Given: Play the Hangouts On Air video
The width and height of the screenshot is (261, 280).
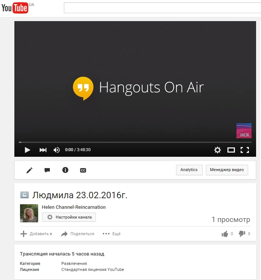Looking at the screenshot, I should point(27,150).
